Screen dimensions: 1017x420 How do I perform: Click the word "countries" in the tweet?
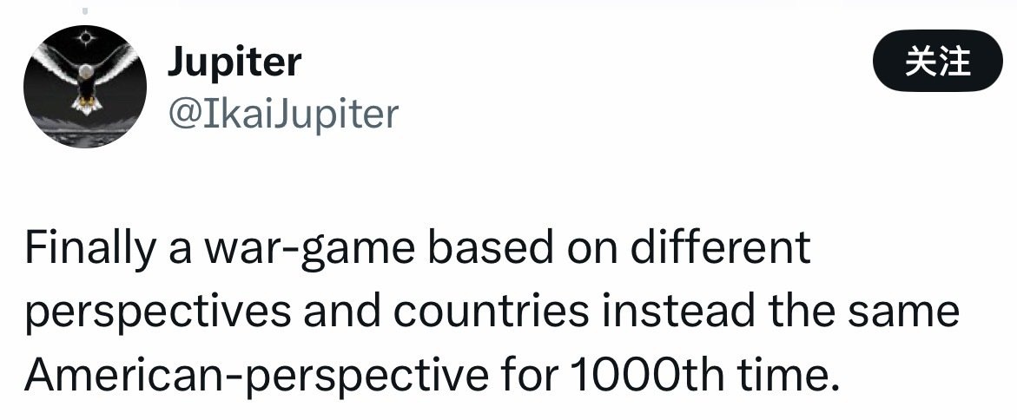pyautogui.click(x=477, y=313)
